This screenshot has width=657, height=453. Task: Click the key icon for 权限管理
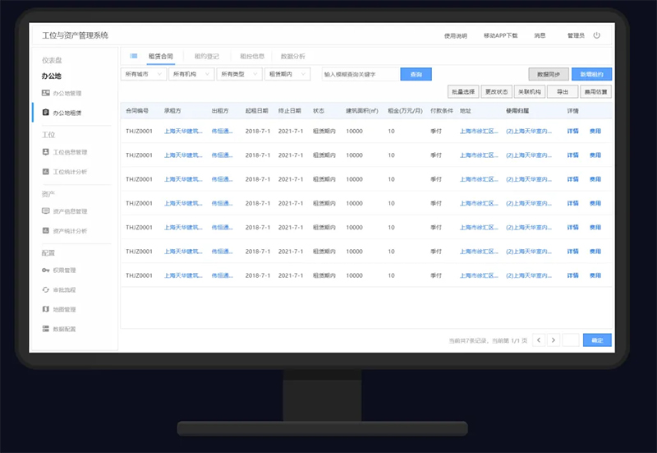[x=46, y=270]
